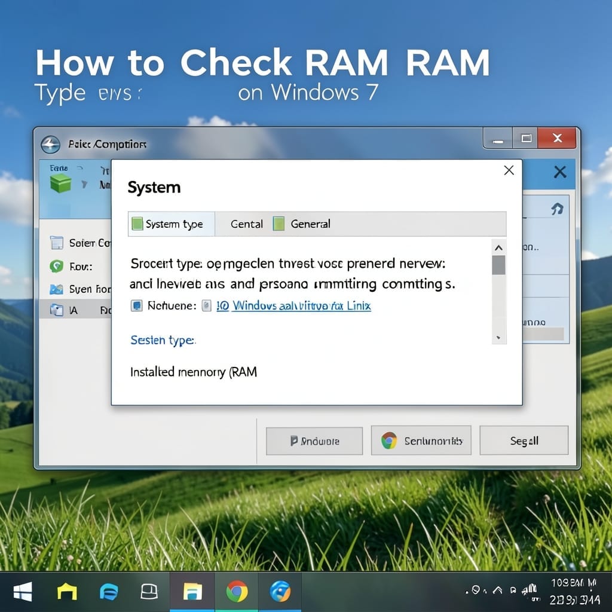
Task: Click the 'Pnduoia' button
Action: coord(314,441)
